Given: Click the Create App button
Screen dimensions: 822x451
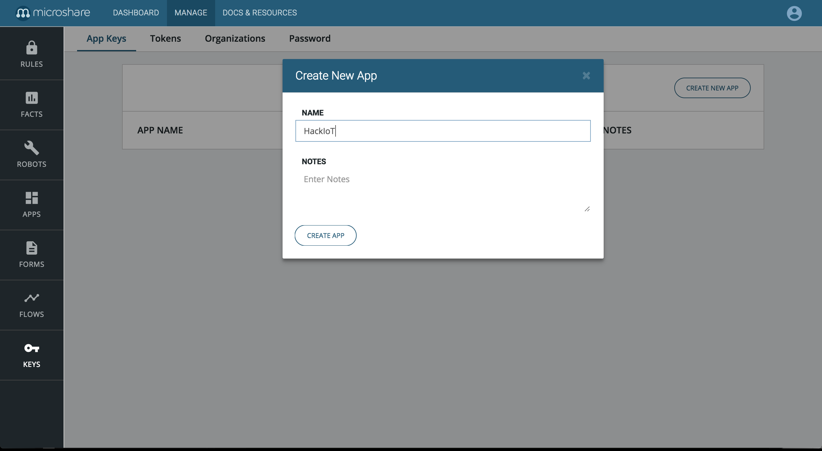Looking at the screenshot, I should click(326, 235).
